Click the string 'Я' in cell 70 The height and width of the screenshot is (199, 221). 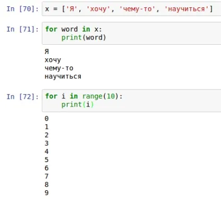(x=71, y=9)
